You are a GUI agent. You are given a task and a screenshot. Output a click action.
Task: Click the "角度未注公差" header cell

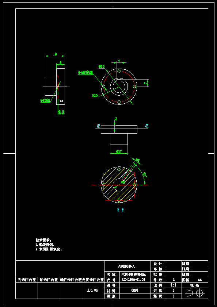(x=93, y=280)
